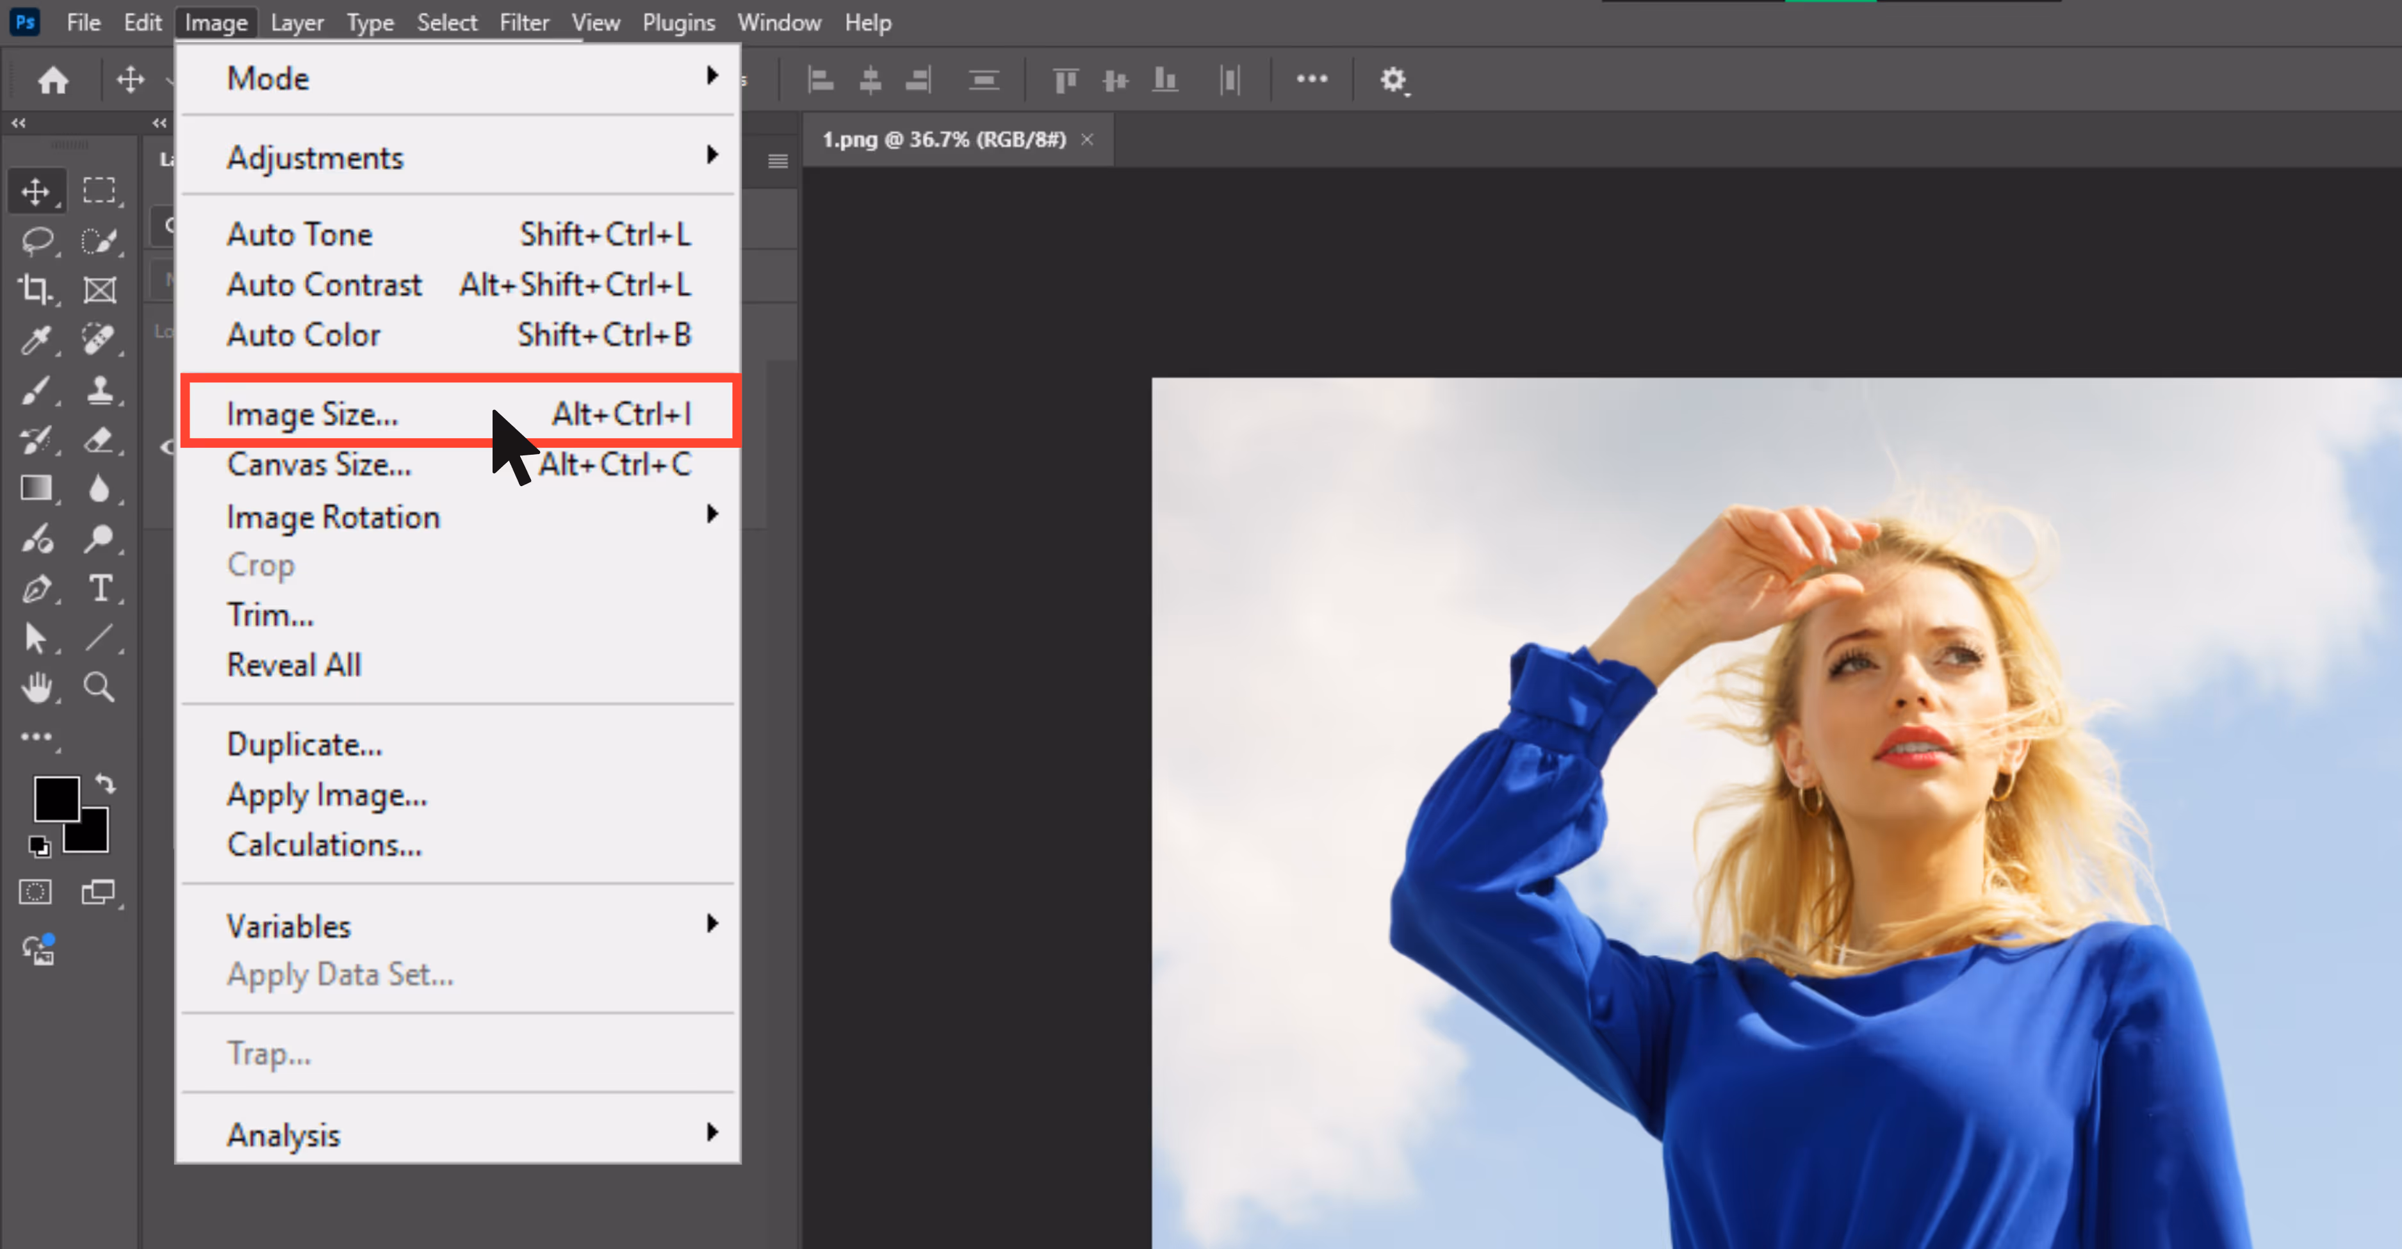The height and width of the screenshot is (1249, 2402).
Task: Open the Layer menu
Action: pos(297,22)
